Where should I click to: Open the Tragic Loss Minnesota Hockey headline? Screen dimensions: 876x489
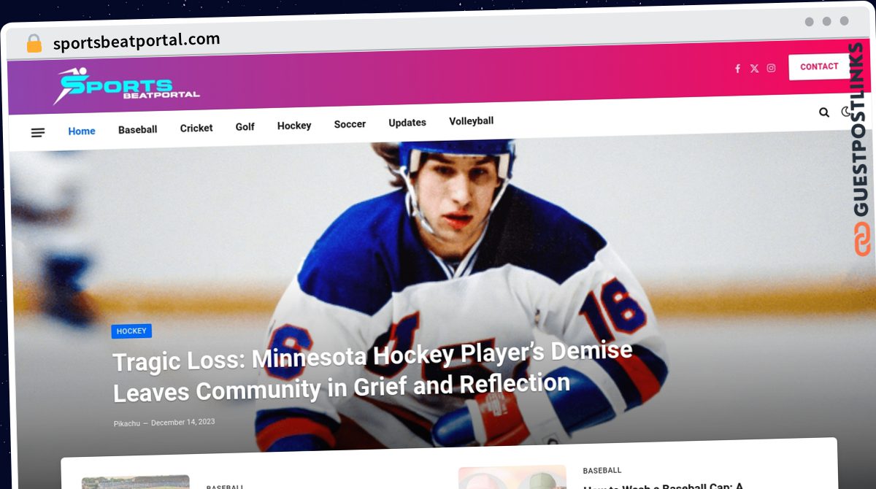[372, 371]
